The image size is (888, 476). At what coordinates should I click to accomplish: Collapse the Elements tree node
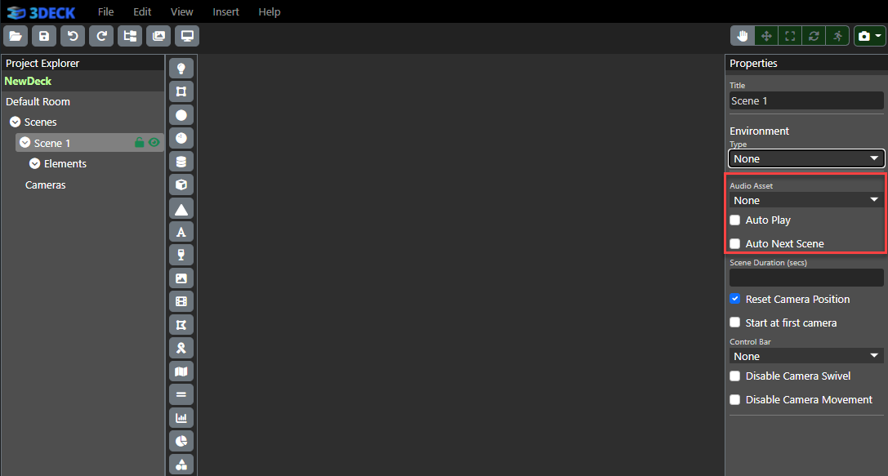[x=34, y=164]
